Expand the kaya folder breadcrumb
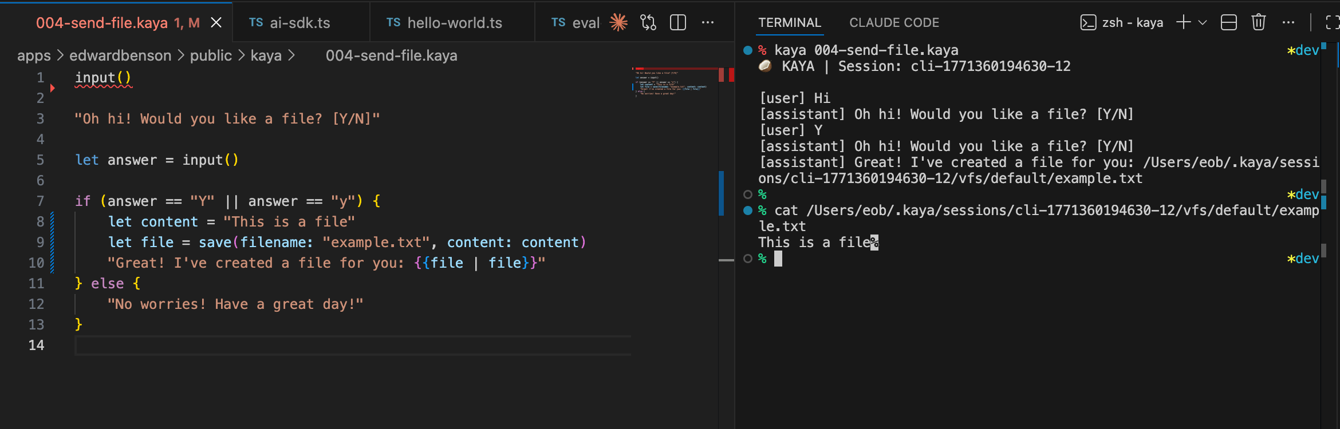Screen dimensions: 1340x429 [x=266, y=55]
